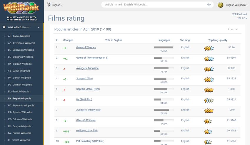The image size is (250, 145).
Task: Select EN - English Wikipedia in sidebar
Action: point(20,98)
